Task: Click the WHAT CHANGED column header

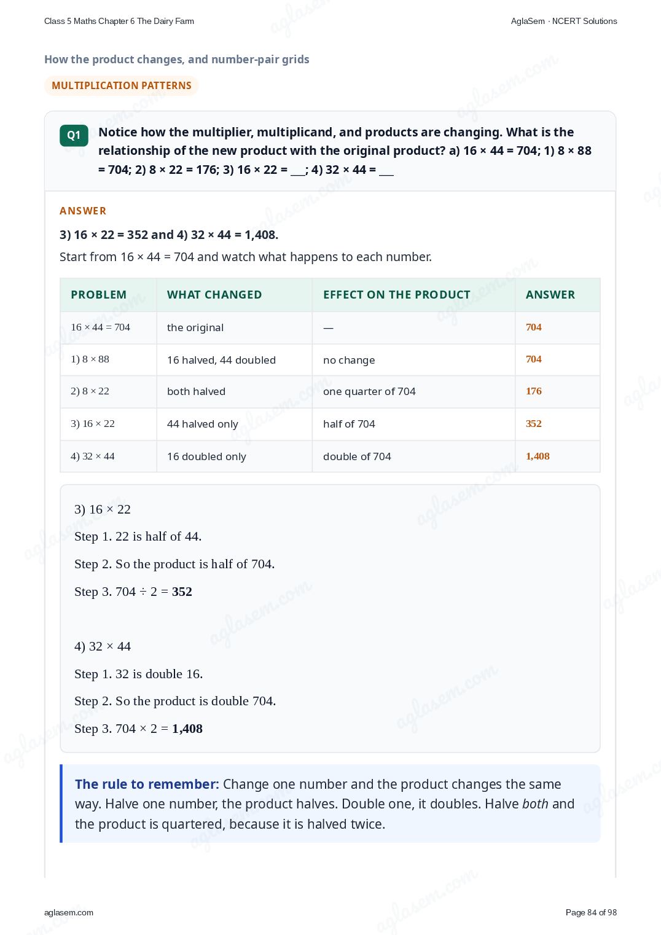Action: pyautogui.click(x=214, y=294)
